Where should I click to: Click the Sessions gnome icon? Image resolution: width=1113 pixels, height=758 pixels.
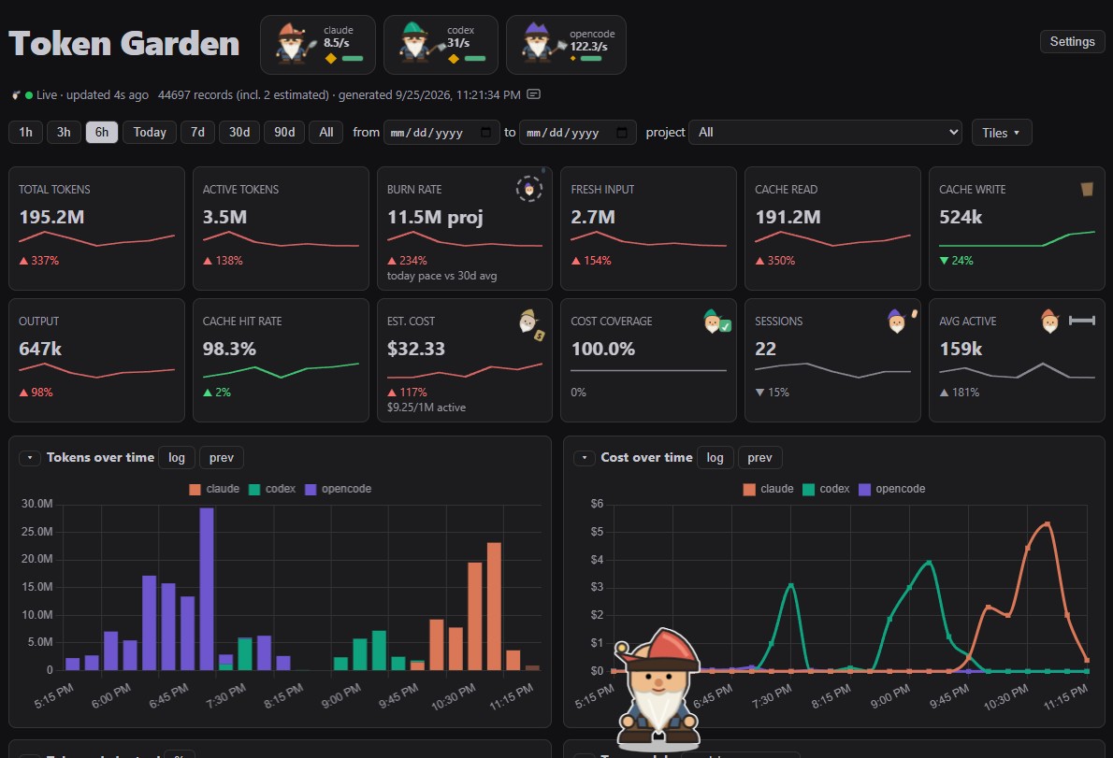click(x=897, y=322)
